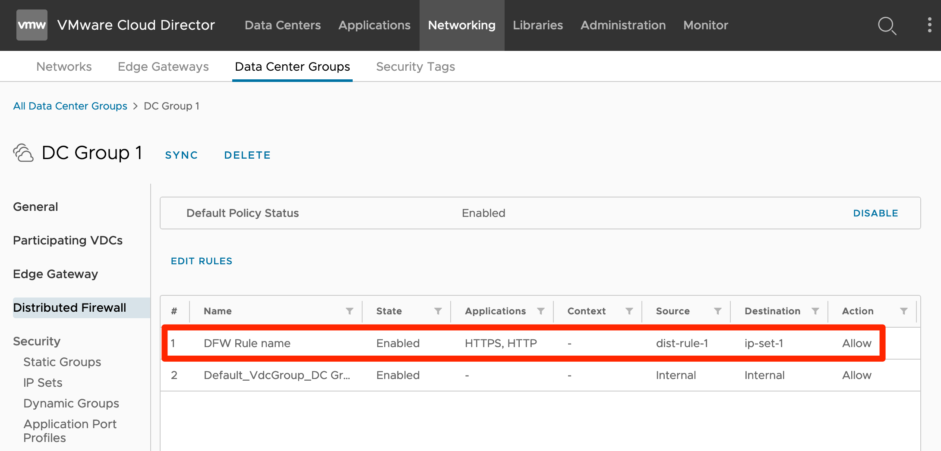This screenshot has width=941, height=451.
Task: Click the Name column filter icon
Action: tap(350, 311)
